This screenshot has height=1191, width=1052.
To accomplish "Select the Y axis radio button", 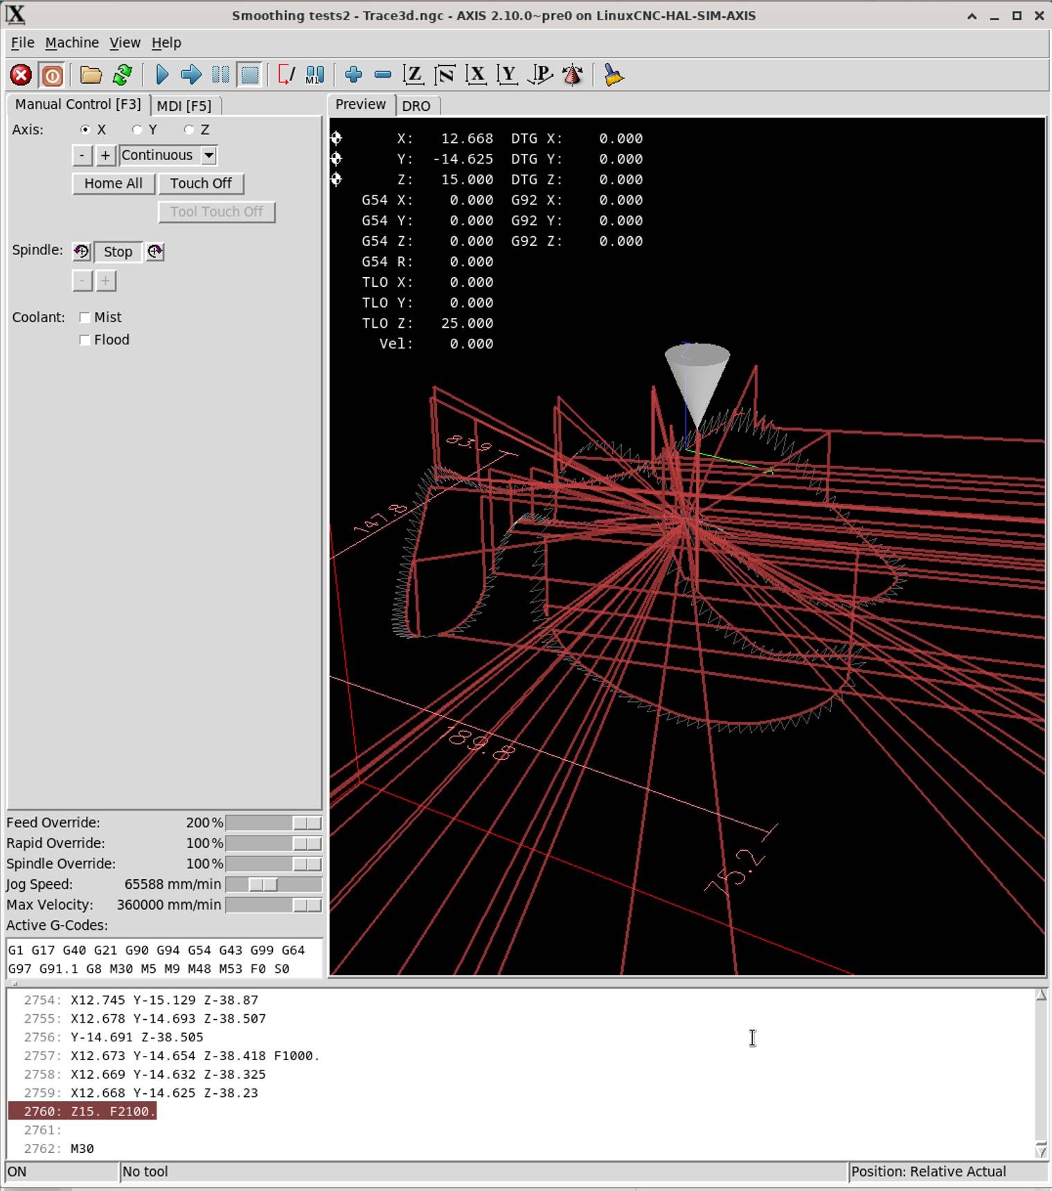I will [137, 130].
